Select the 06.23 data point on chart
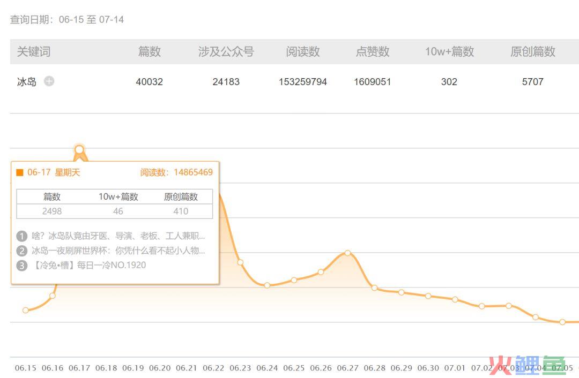The image size is (579, 378). pos(240,262)
